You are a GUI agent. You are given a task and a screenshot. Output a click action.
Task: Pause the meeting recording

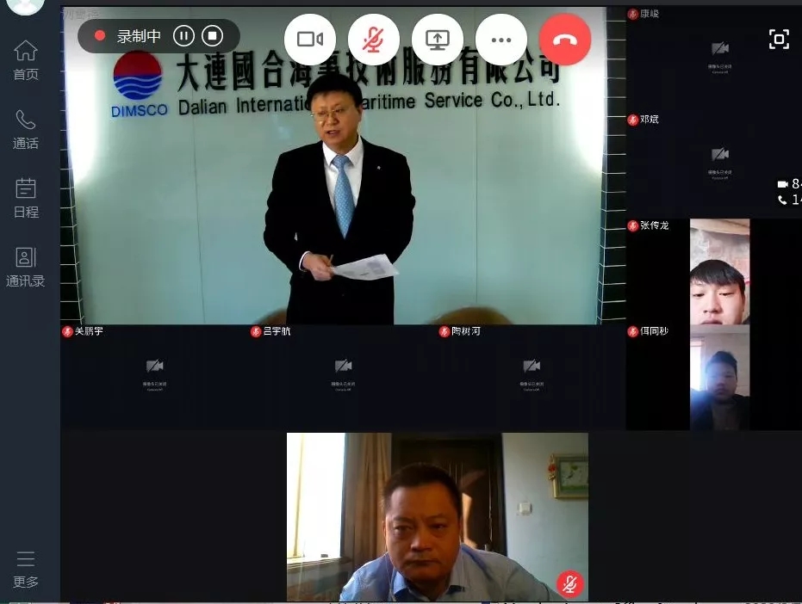tap(183, 36)
